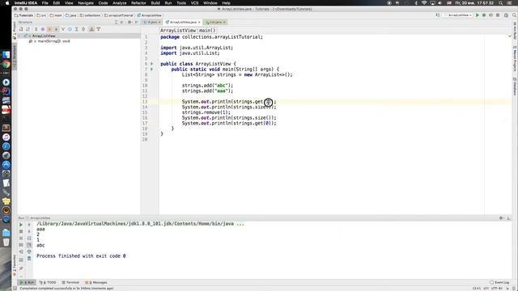Click the up stack trace arrow
This screenshot has height=291, width=518.
(29, 225)
